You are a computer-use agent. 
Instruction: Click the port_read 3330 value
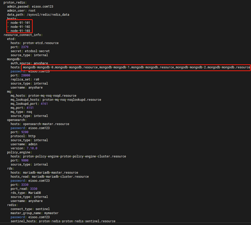(x=34, y=189)
